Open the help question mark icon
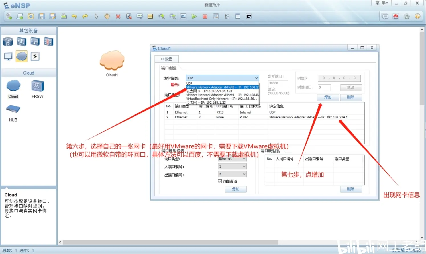 click(x=418, y=16)
